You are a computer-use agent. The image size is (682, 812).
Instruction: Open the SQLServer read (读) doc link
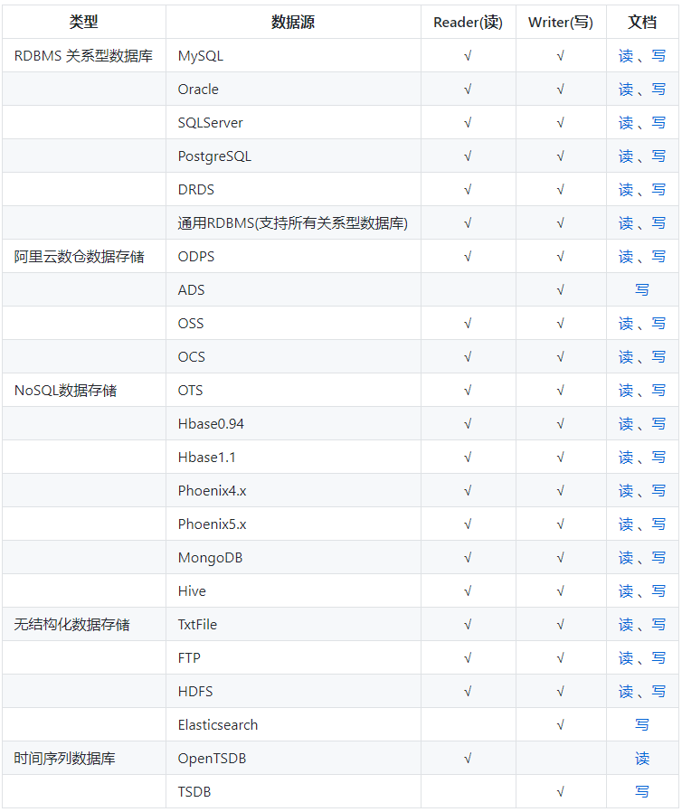[626, 123]
